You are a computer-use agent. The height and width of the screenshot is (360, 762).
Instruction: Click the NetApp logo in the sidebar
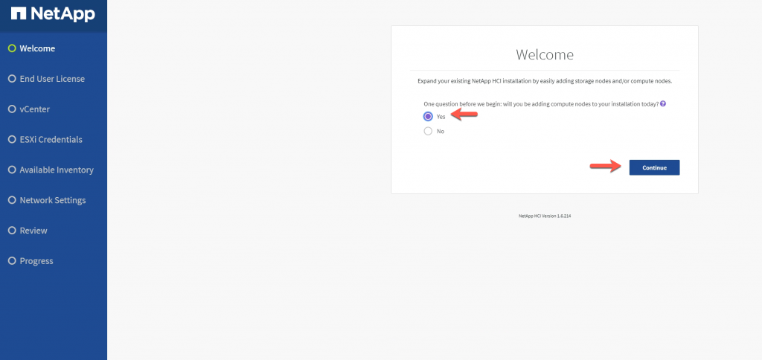(53, 14)
